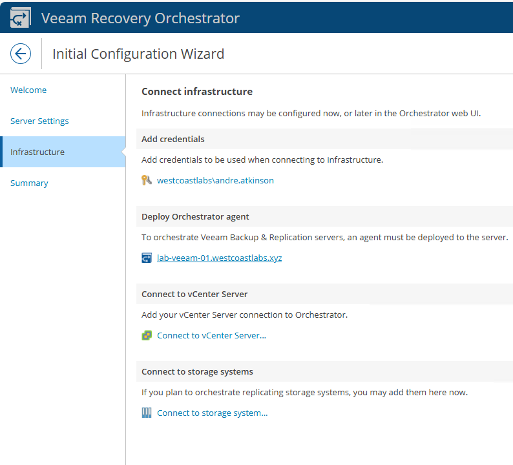Click the 'Connect to storage system...' link
This screenshot has height=465, width=513.
tap(212, 413)
